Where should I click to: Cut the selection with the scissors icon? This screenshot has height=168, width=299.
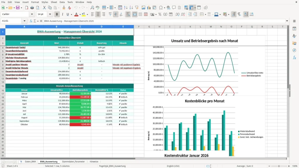(44, 8)
